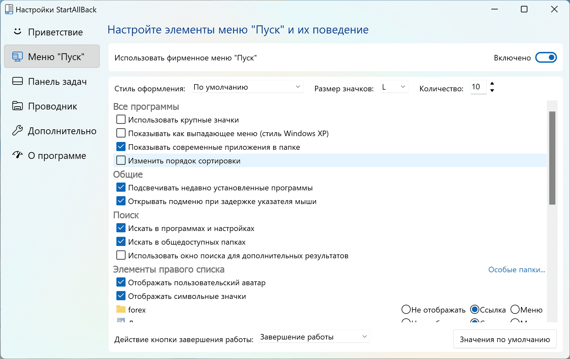Image resolution: width=570 pixels, height=359 pixels.
Task: Expand the Размер значков dropdown
Action: tap(394, 87)
